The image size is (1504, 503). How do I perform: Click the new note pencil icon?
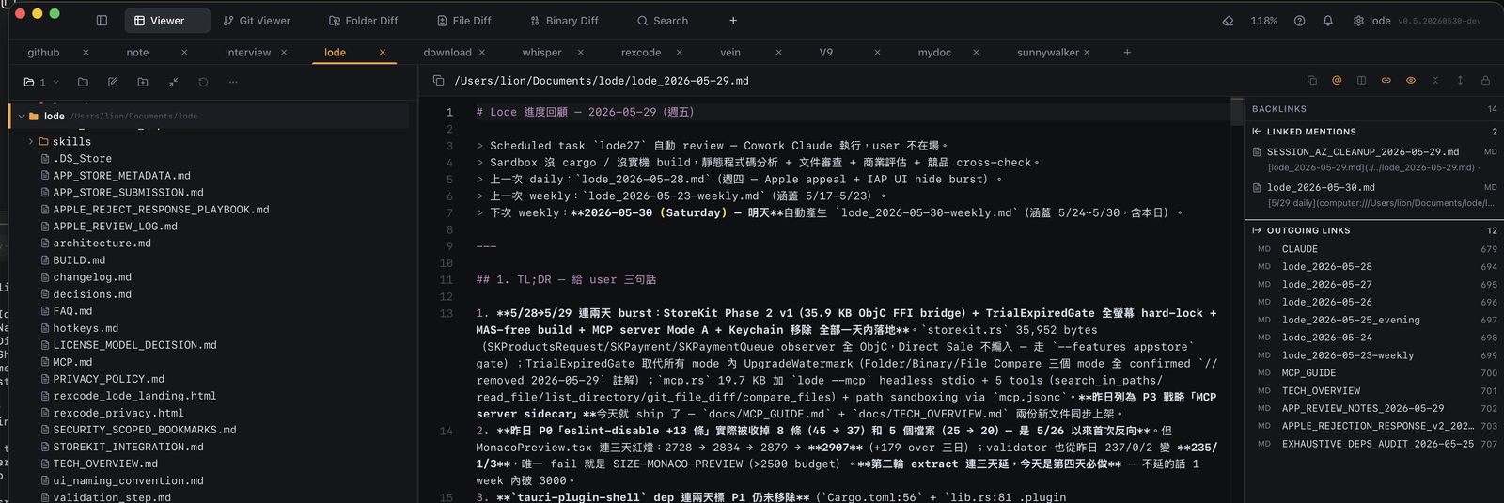click(113, 82)
